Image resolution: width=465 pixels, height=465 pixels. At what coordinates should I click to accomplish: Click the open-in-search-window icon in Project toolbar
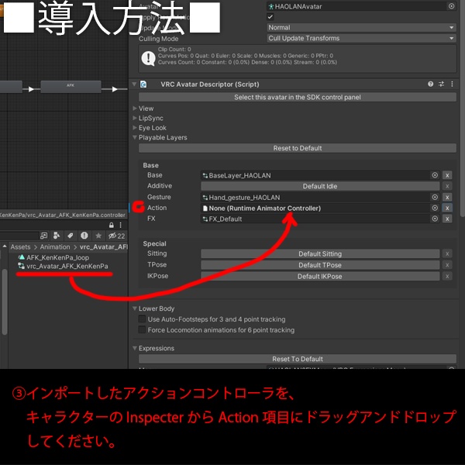pos(43,236)
